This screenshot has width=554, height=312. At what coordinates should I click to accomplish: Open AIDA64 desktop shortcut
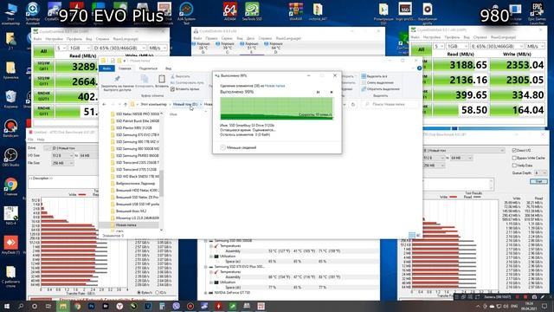(x=230, y=11)
